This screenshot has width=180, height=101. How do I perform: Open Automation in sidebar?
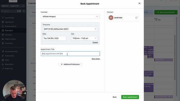coord(9,56)
